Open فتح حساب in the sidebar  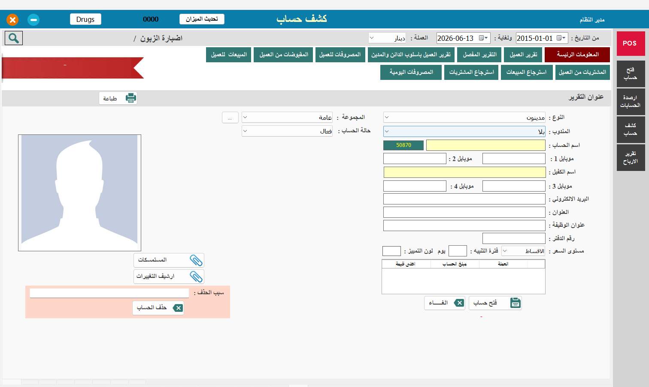click(x=631, y=74)
